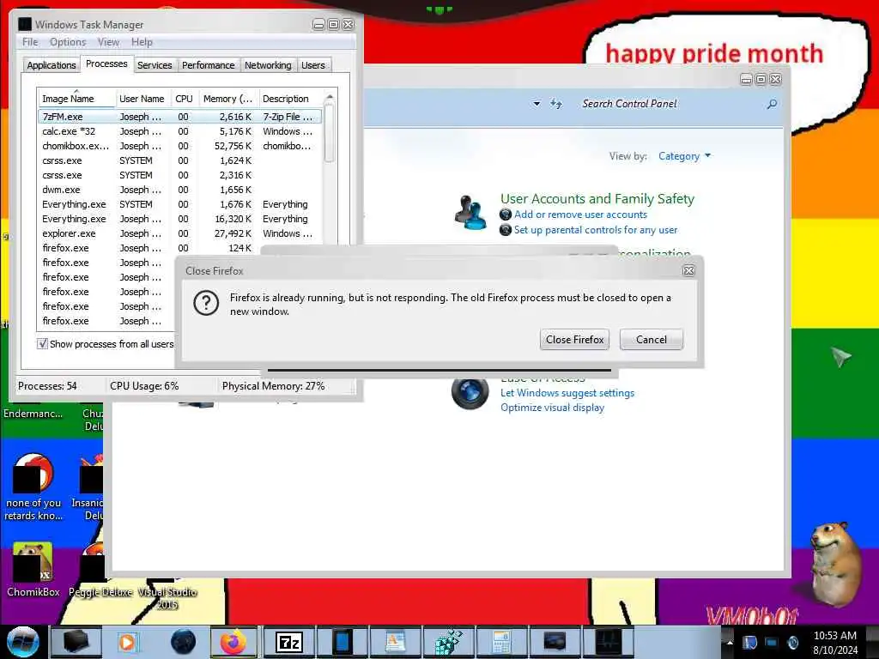The height and width of the screenshot is (659, 879).
Task: Expand the Control Panel address bar history dropdown
Action: pos(536,104)
